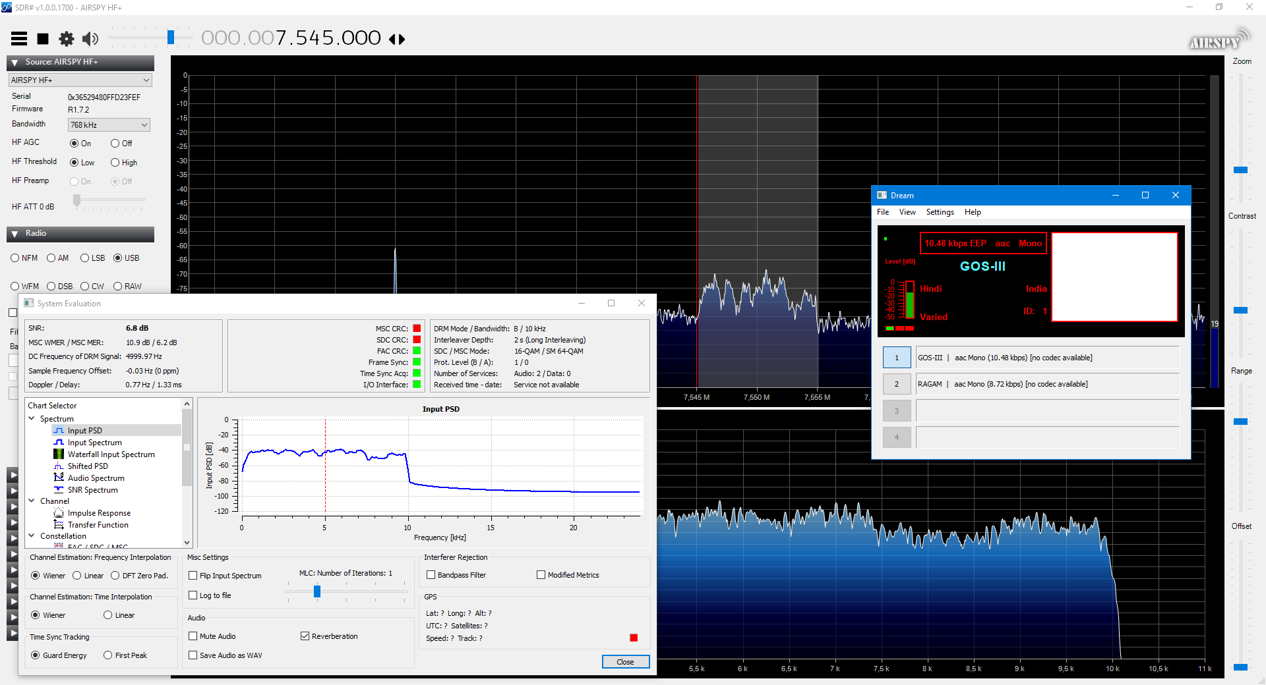Collapse Channel tree node
The height and width of the screenshot is (685, 1266).
pos(32,501)
